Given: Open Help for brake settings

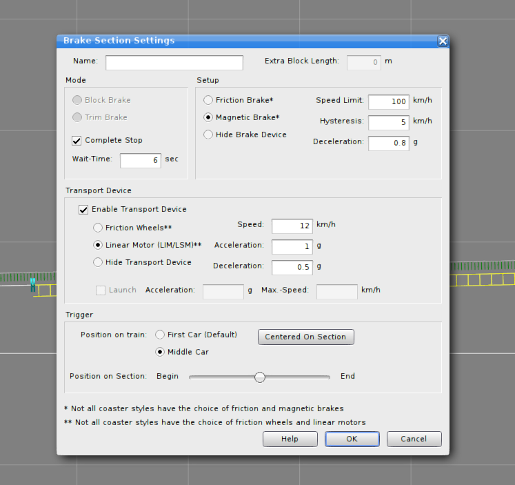Looking at the screenshot, I should pyautogui.click(x=290, y=439).
